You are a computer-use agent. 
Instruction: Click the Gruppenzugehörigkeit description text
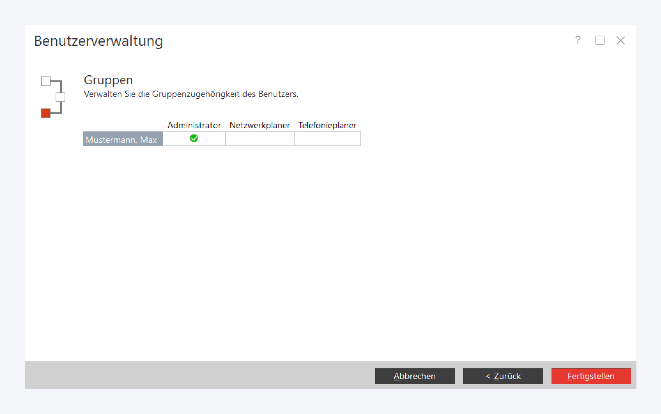point(191,94)
